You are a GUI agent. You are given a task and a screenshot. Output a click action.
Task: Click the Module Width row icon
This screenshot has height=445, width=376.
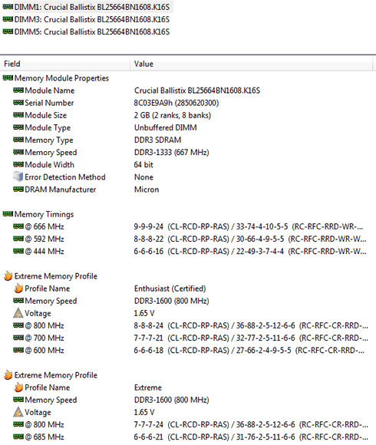[x=18, y=164]
